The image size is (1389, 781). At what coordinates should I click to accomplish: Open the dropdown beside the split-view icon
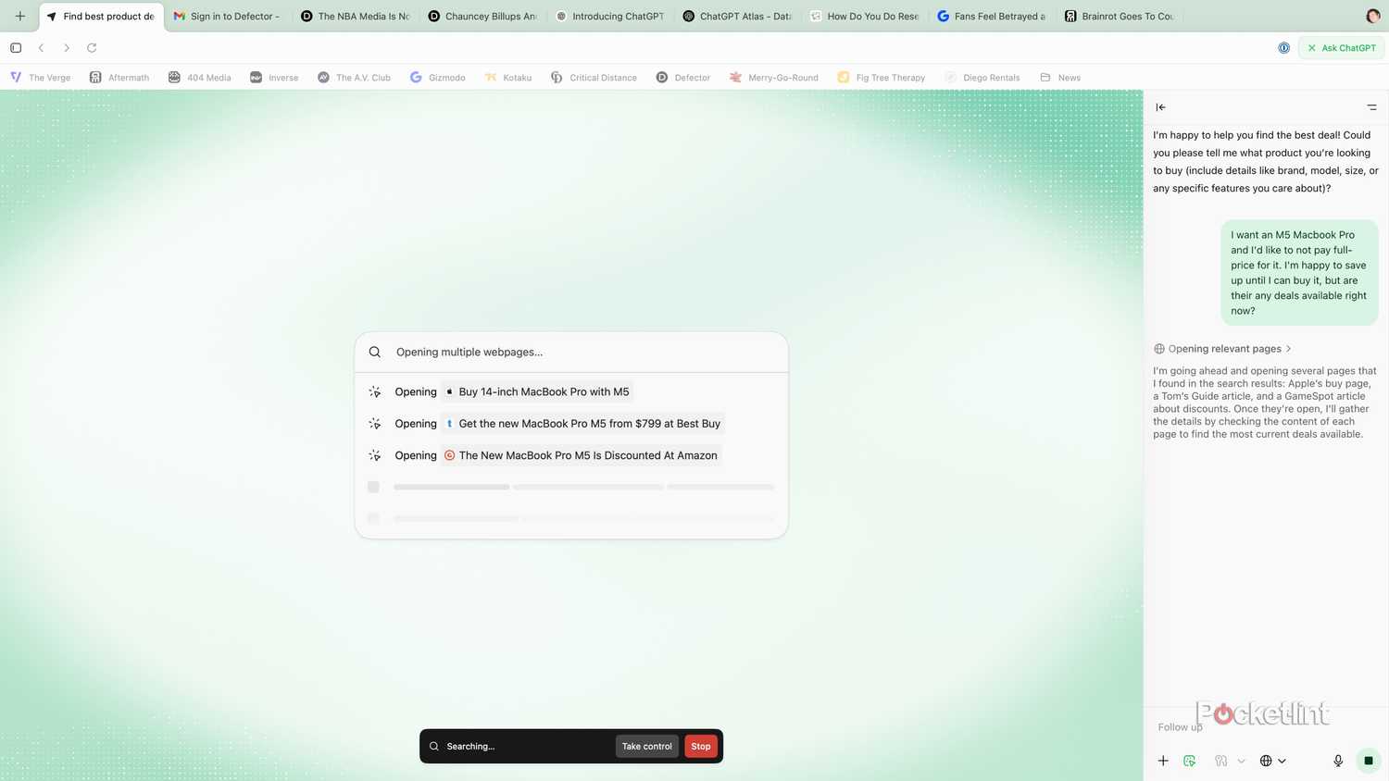(x=1241, y=761)
